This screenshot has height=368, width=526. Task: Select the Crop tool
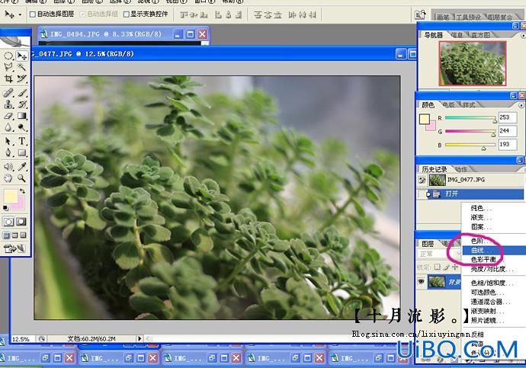(x=8, y=78)
